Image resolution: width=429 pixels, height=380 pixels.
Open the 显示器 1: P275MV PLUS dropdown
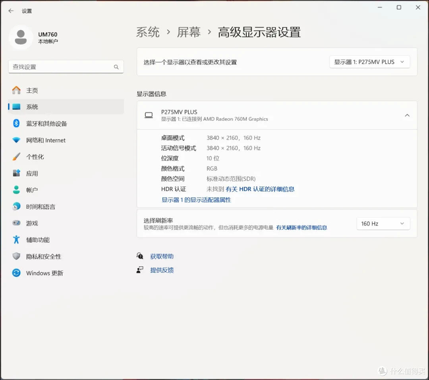tap(370, 62)
